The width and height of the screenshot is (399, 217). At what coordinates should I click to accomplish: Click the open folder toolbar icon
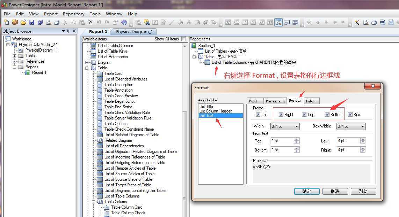coord(23,22)
